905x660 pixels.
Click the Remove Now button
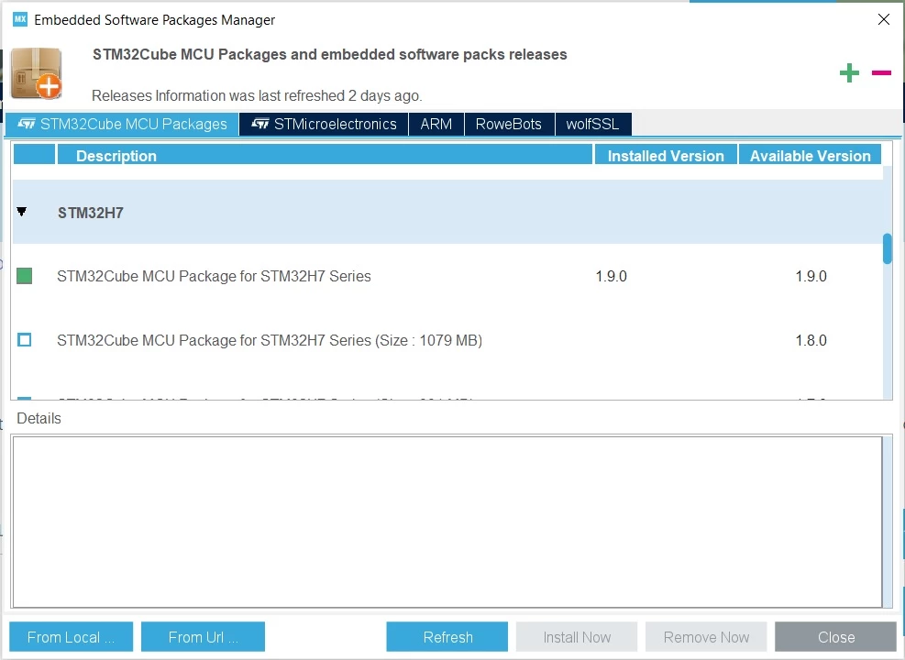click(x=706, y=637)
